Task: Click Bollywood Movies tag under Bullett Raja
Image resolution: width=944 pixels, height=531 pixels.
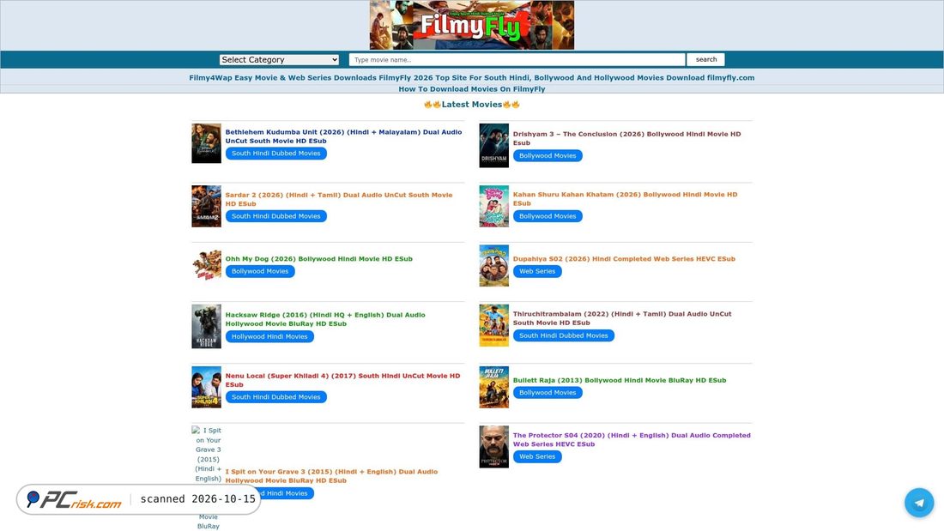Action: click(x=548, y=393)
